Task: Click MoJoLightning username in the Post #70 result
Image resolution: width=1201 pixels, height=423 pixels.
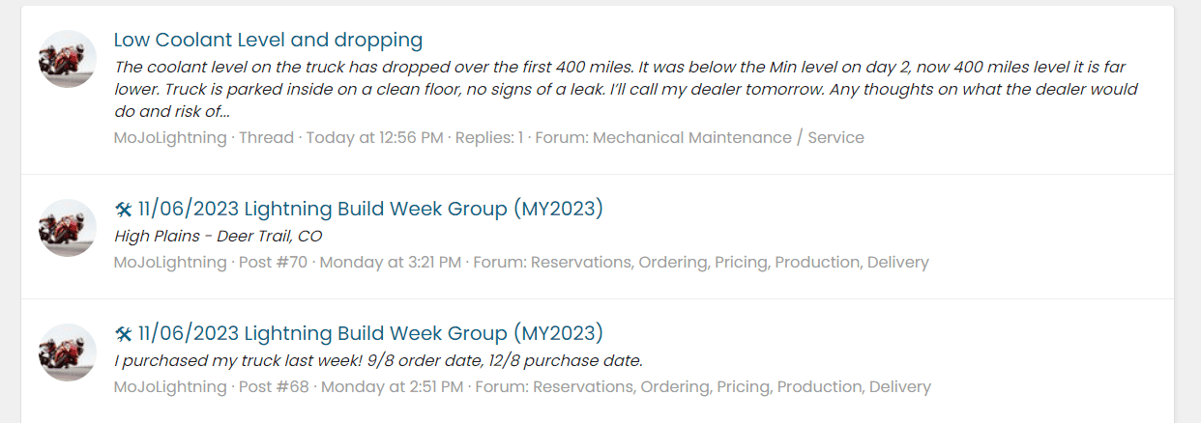Action: 170,262
